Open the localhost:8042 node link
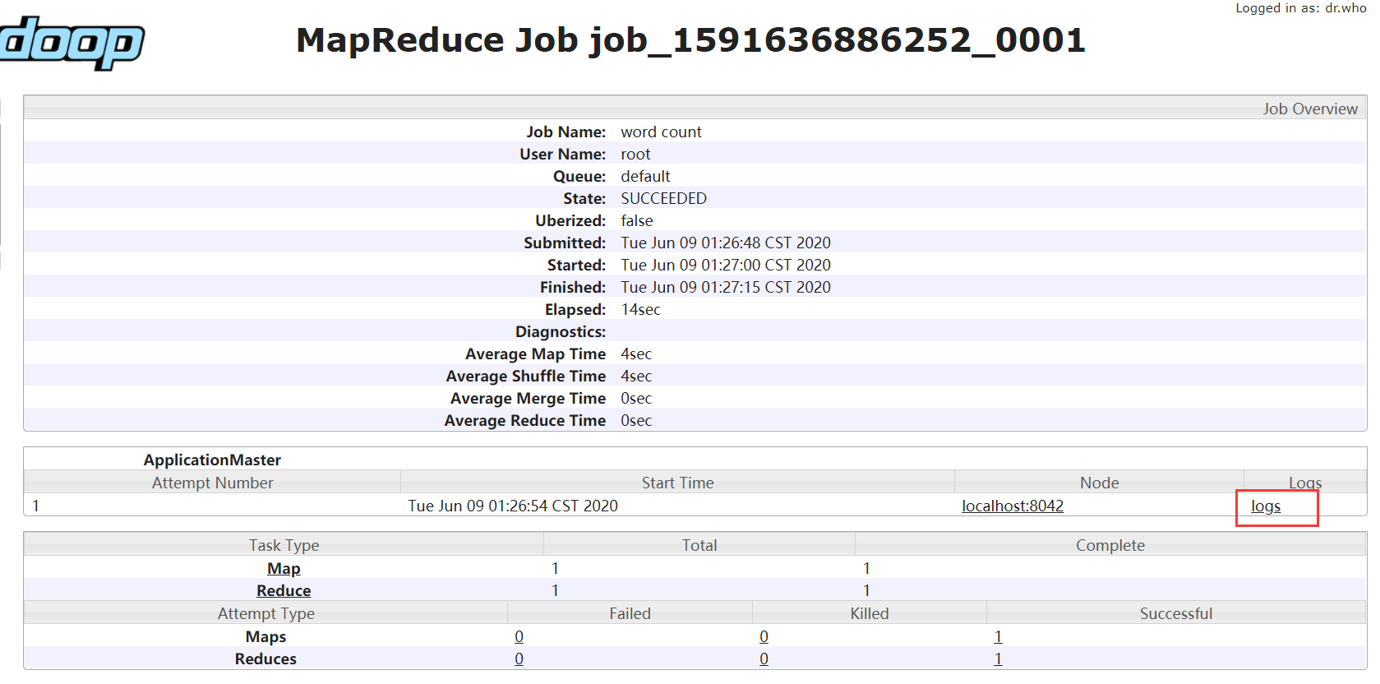Screen dimensions: 1380x684 click(x=1012, y=506)
